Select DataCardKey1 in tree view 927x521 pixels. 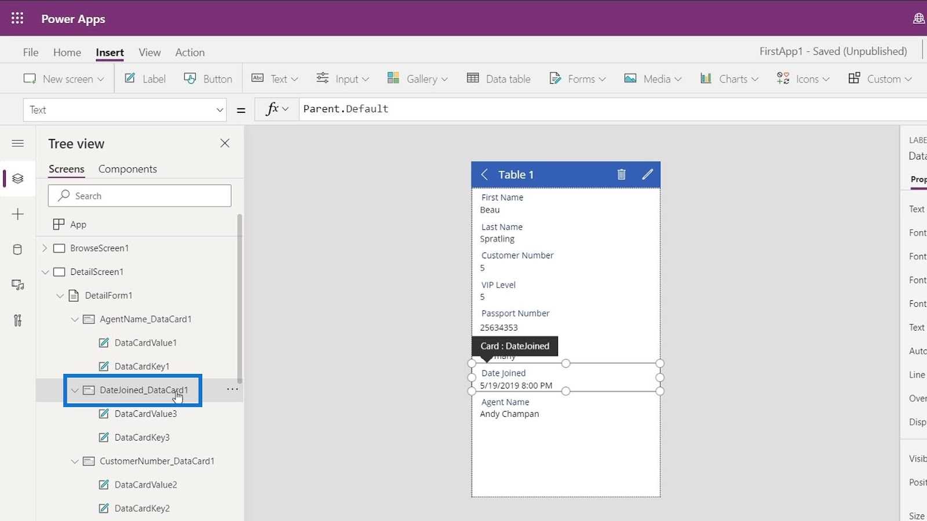click(x=142, y=366)
